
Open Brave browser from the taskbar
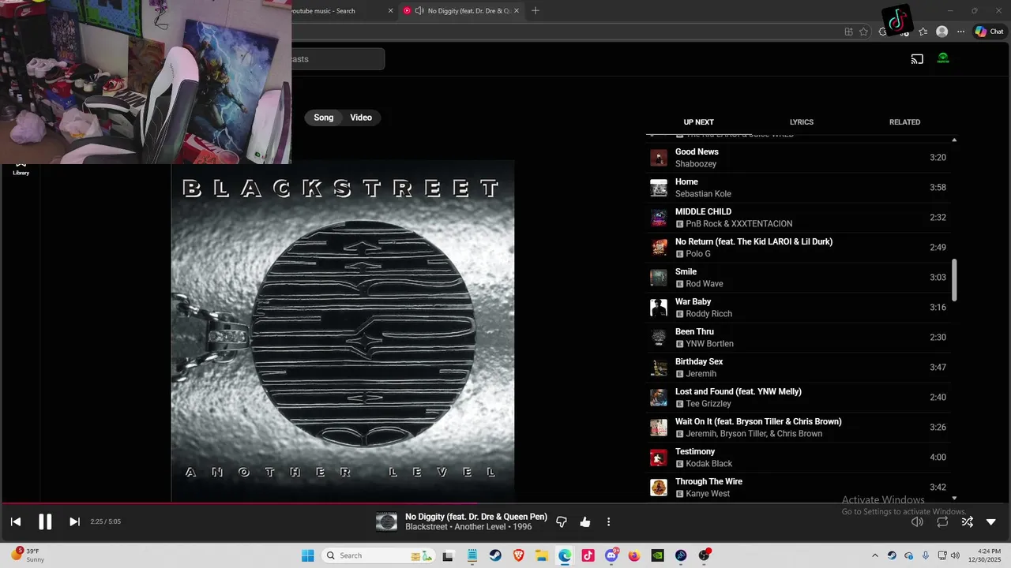518,555
